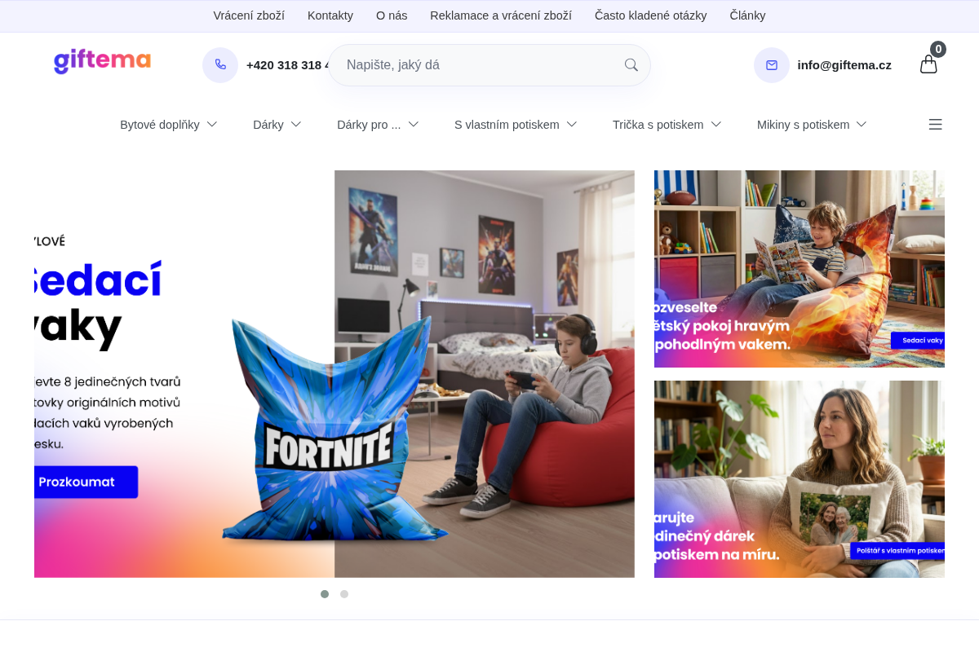Click the magnifier search icon
Image resolution: width=979 pixels, height=652 pixels.
click(631, 65)
